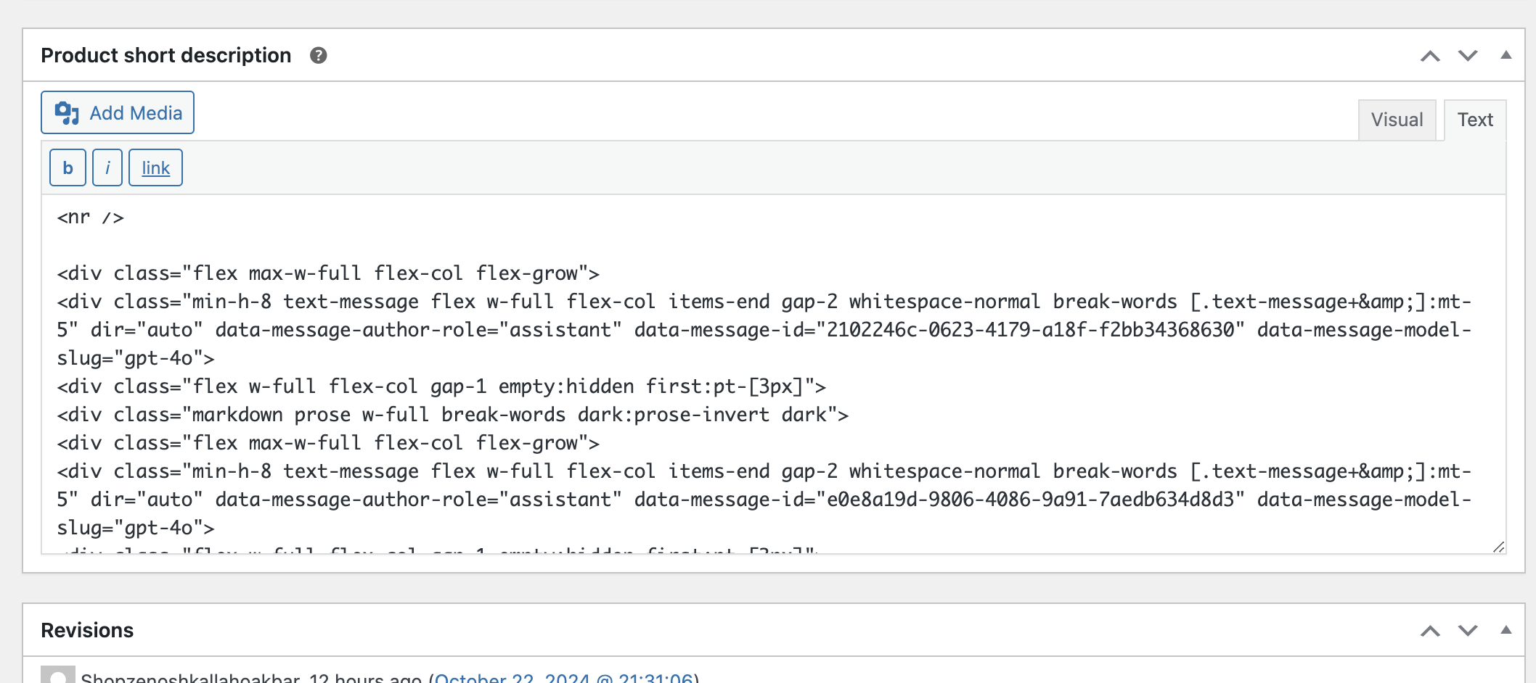Collapse the Product short description panel
Viewport: 1536px width, 683px height.
(1506, 55)
